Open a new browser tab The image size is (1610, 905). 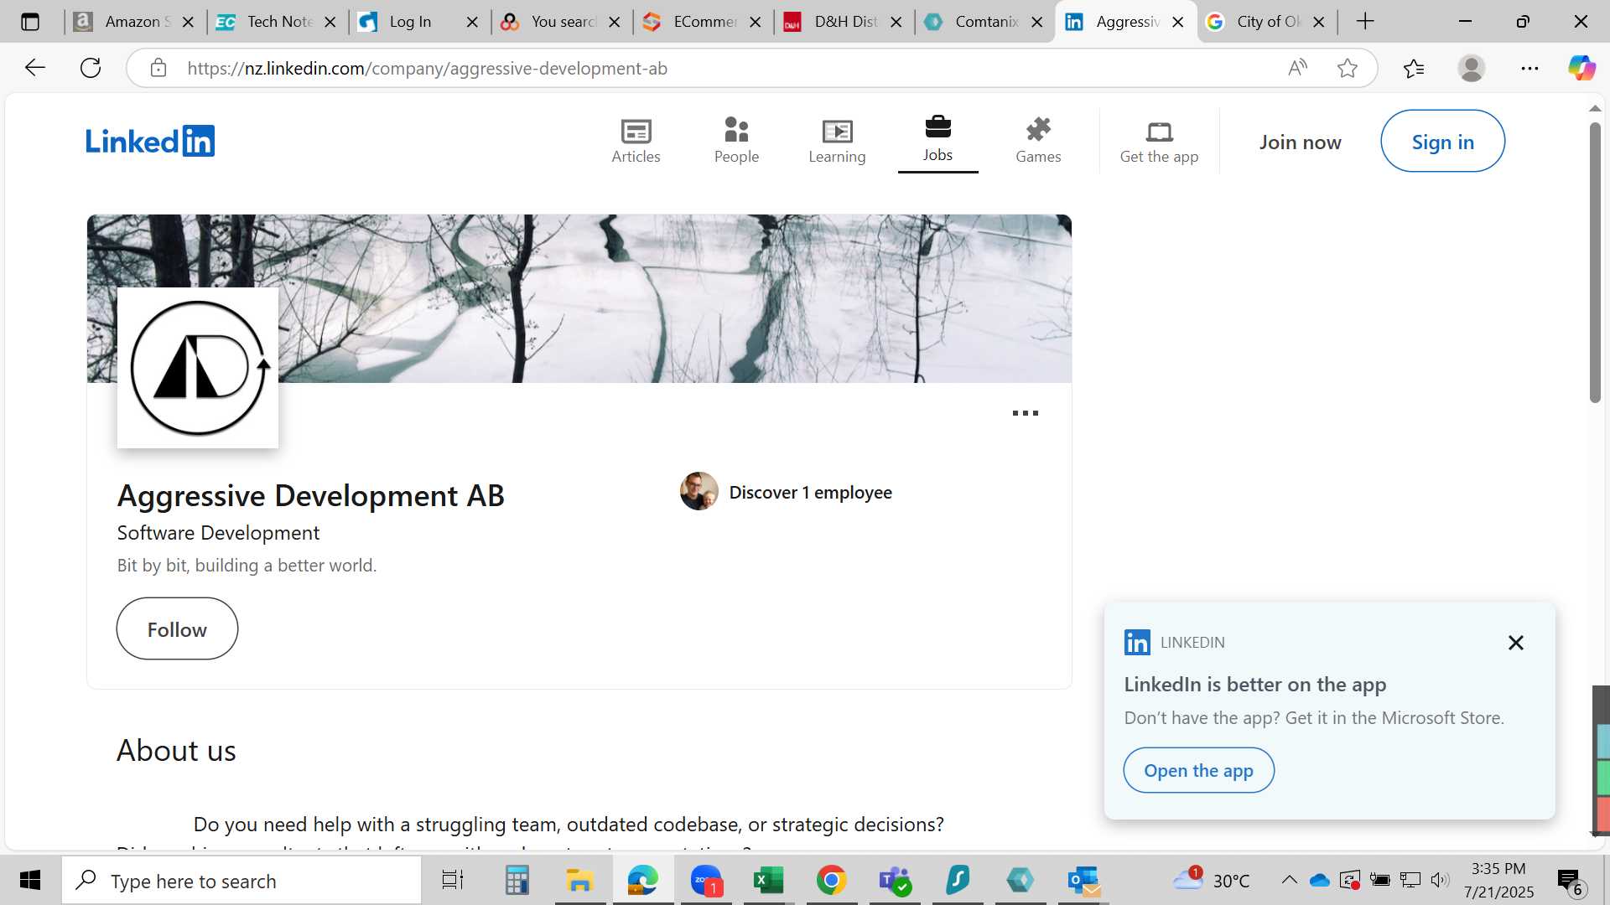pos(1365,22)
